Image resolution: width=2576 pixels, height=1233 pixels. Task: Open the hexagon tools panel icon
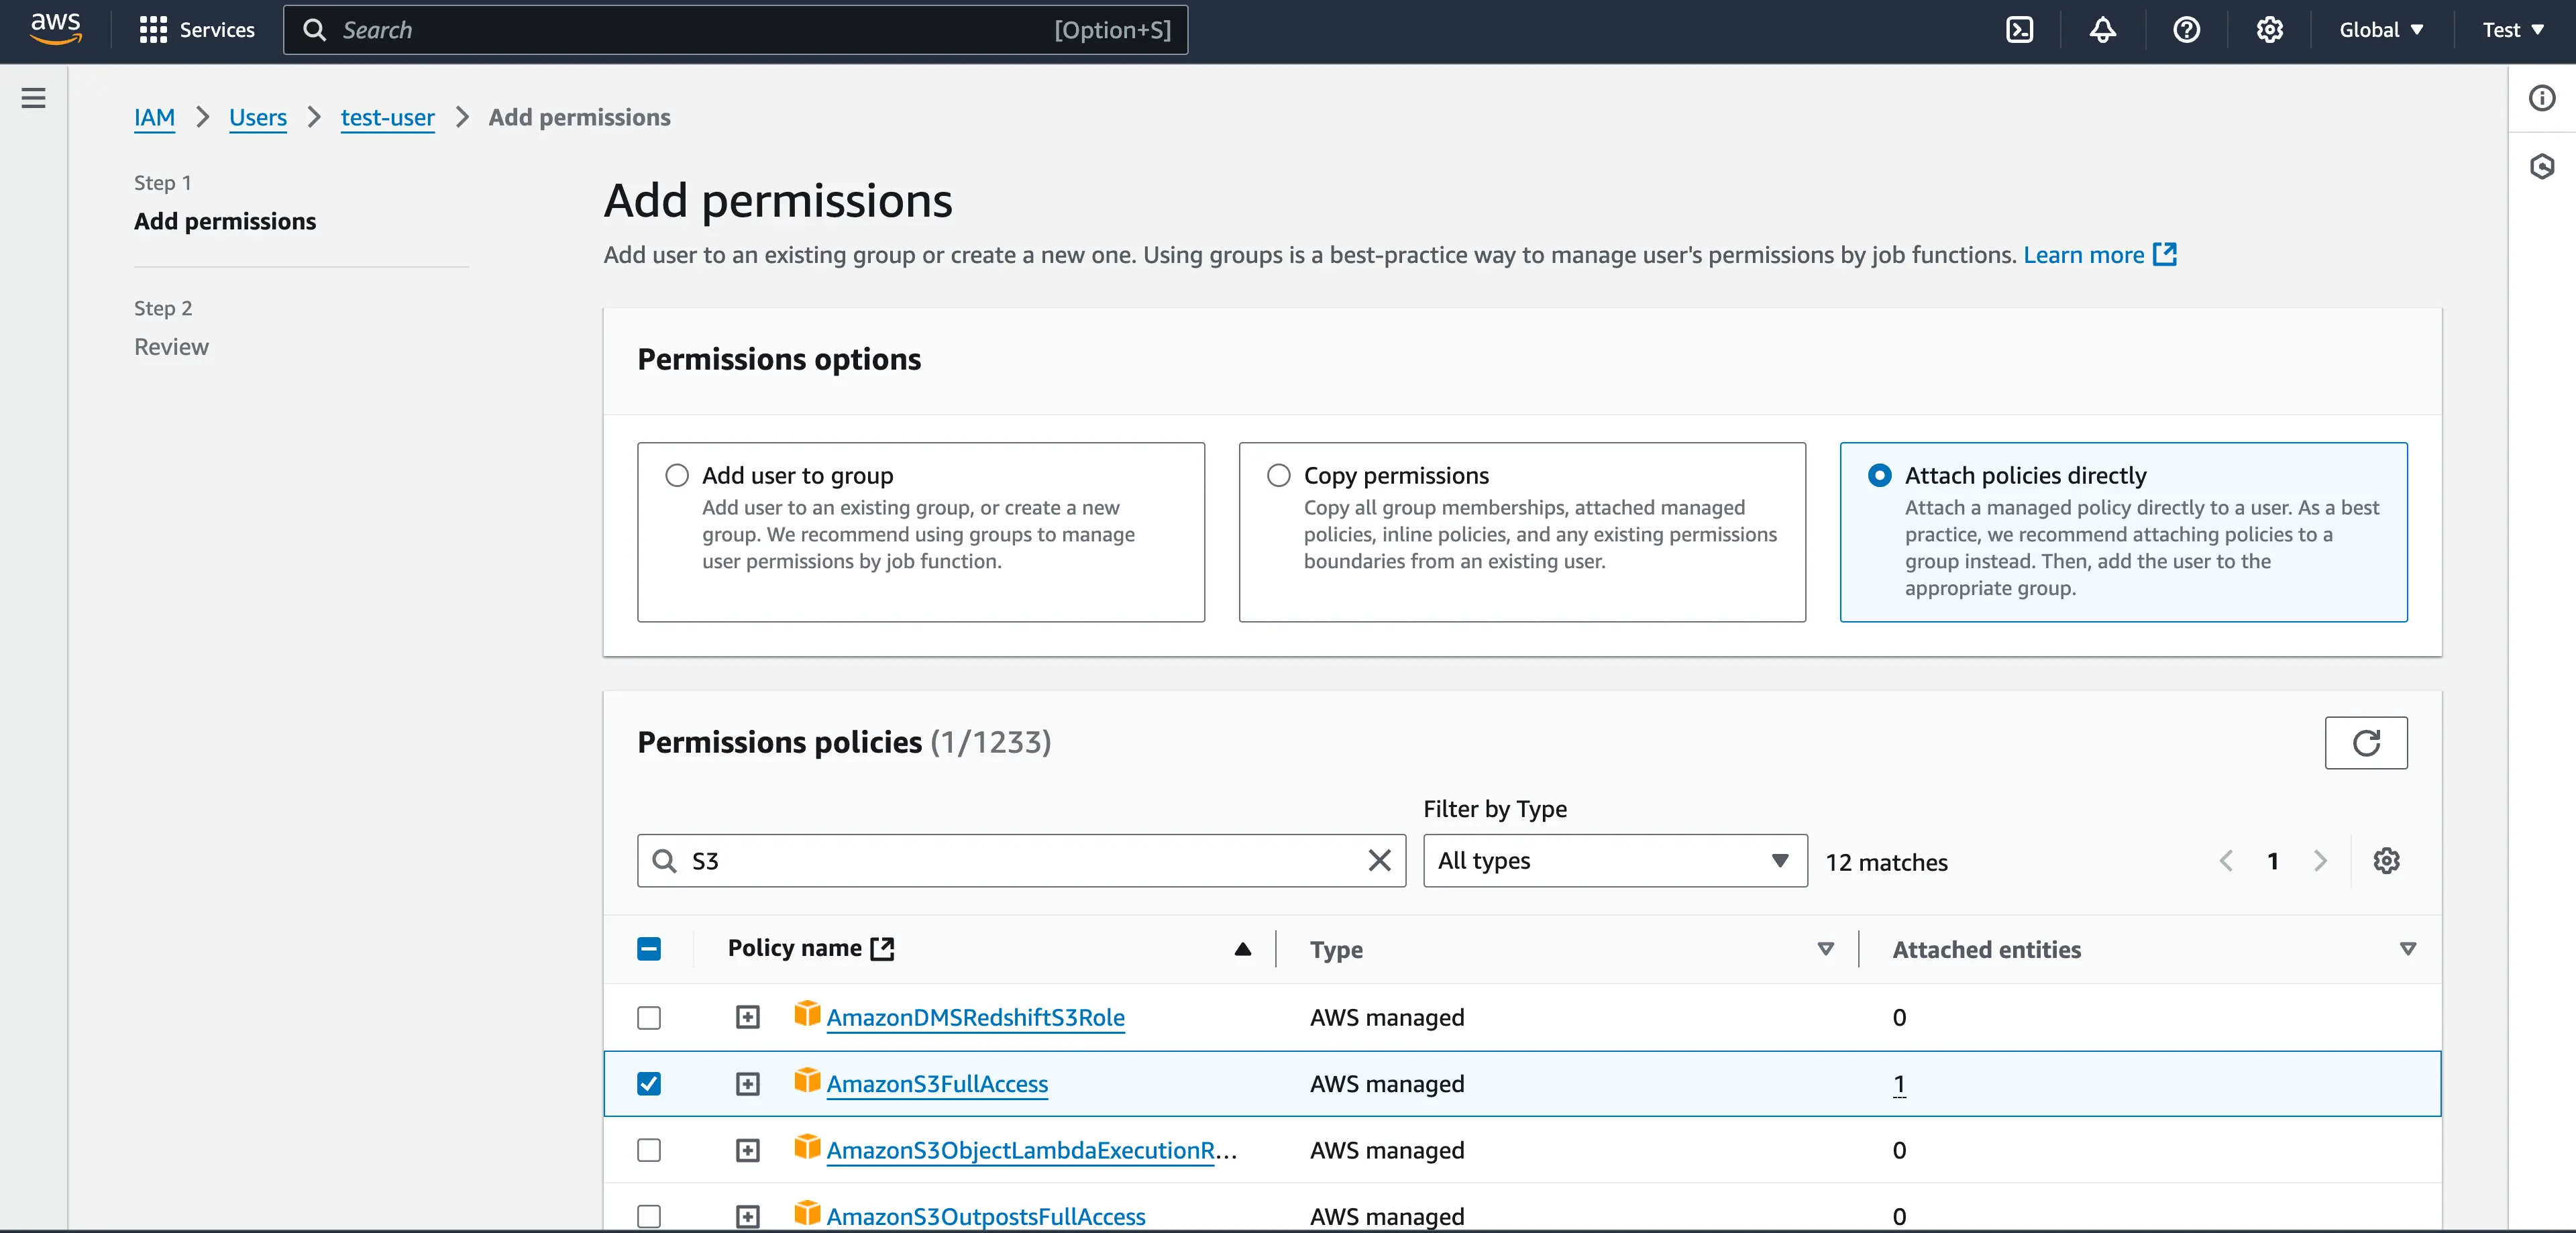2541,166
